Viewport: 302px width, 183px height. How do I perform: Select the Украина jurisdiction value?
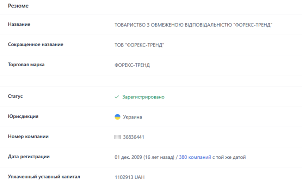pyautogui.click(x=132, y=117)
